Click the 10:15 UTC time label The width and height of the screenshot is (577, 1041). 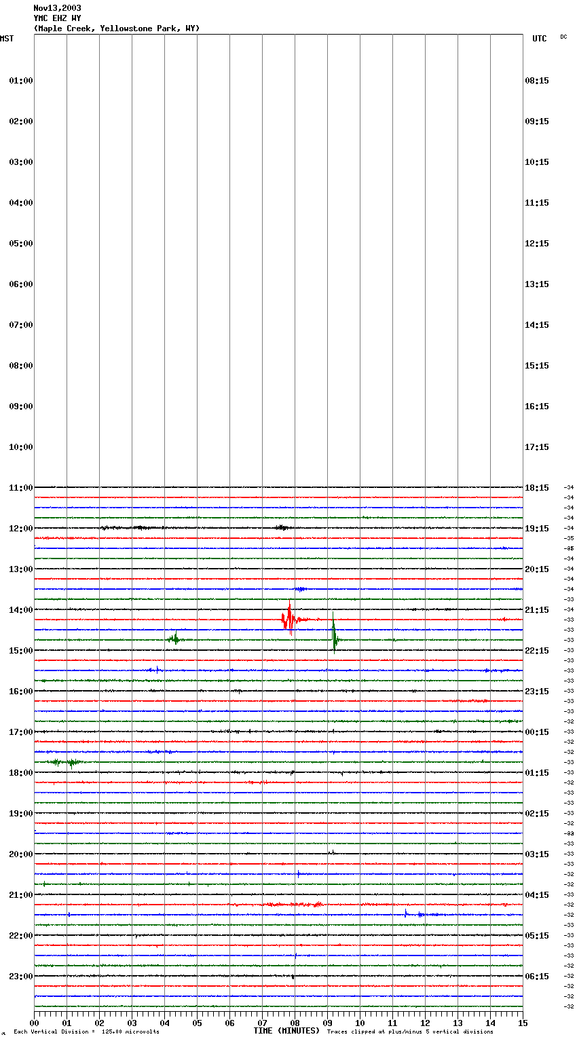pos(537,162)
